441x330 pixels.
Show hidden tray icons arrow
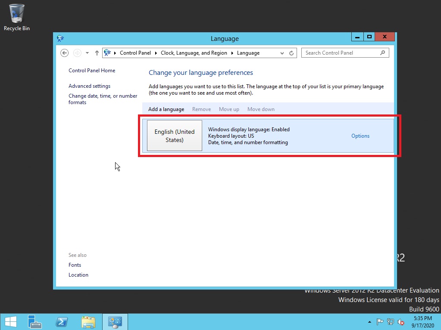(x=369, y=322)
